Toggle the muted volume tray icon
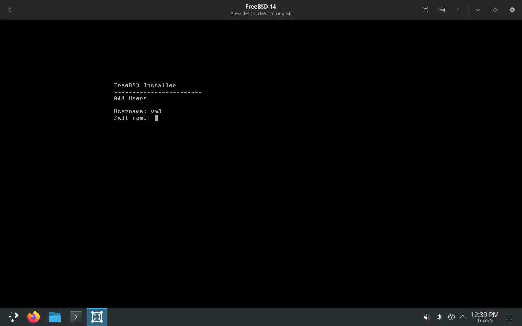The height and width of the screenshot is (326, 522). click(x=427, y=317)
